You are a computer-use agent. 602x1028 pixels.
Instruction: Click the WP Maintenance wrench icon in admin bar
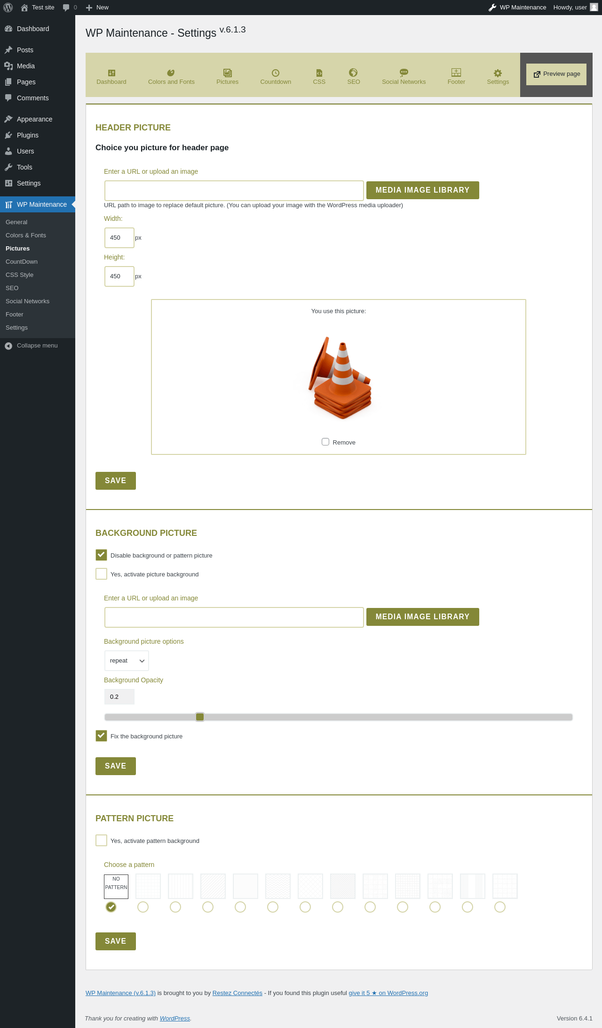coord(492,8)
